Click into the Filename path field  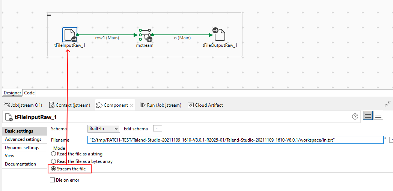pyautogui.click(x=236, y=140)
